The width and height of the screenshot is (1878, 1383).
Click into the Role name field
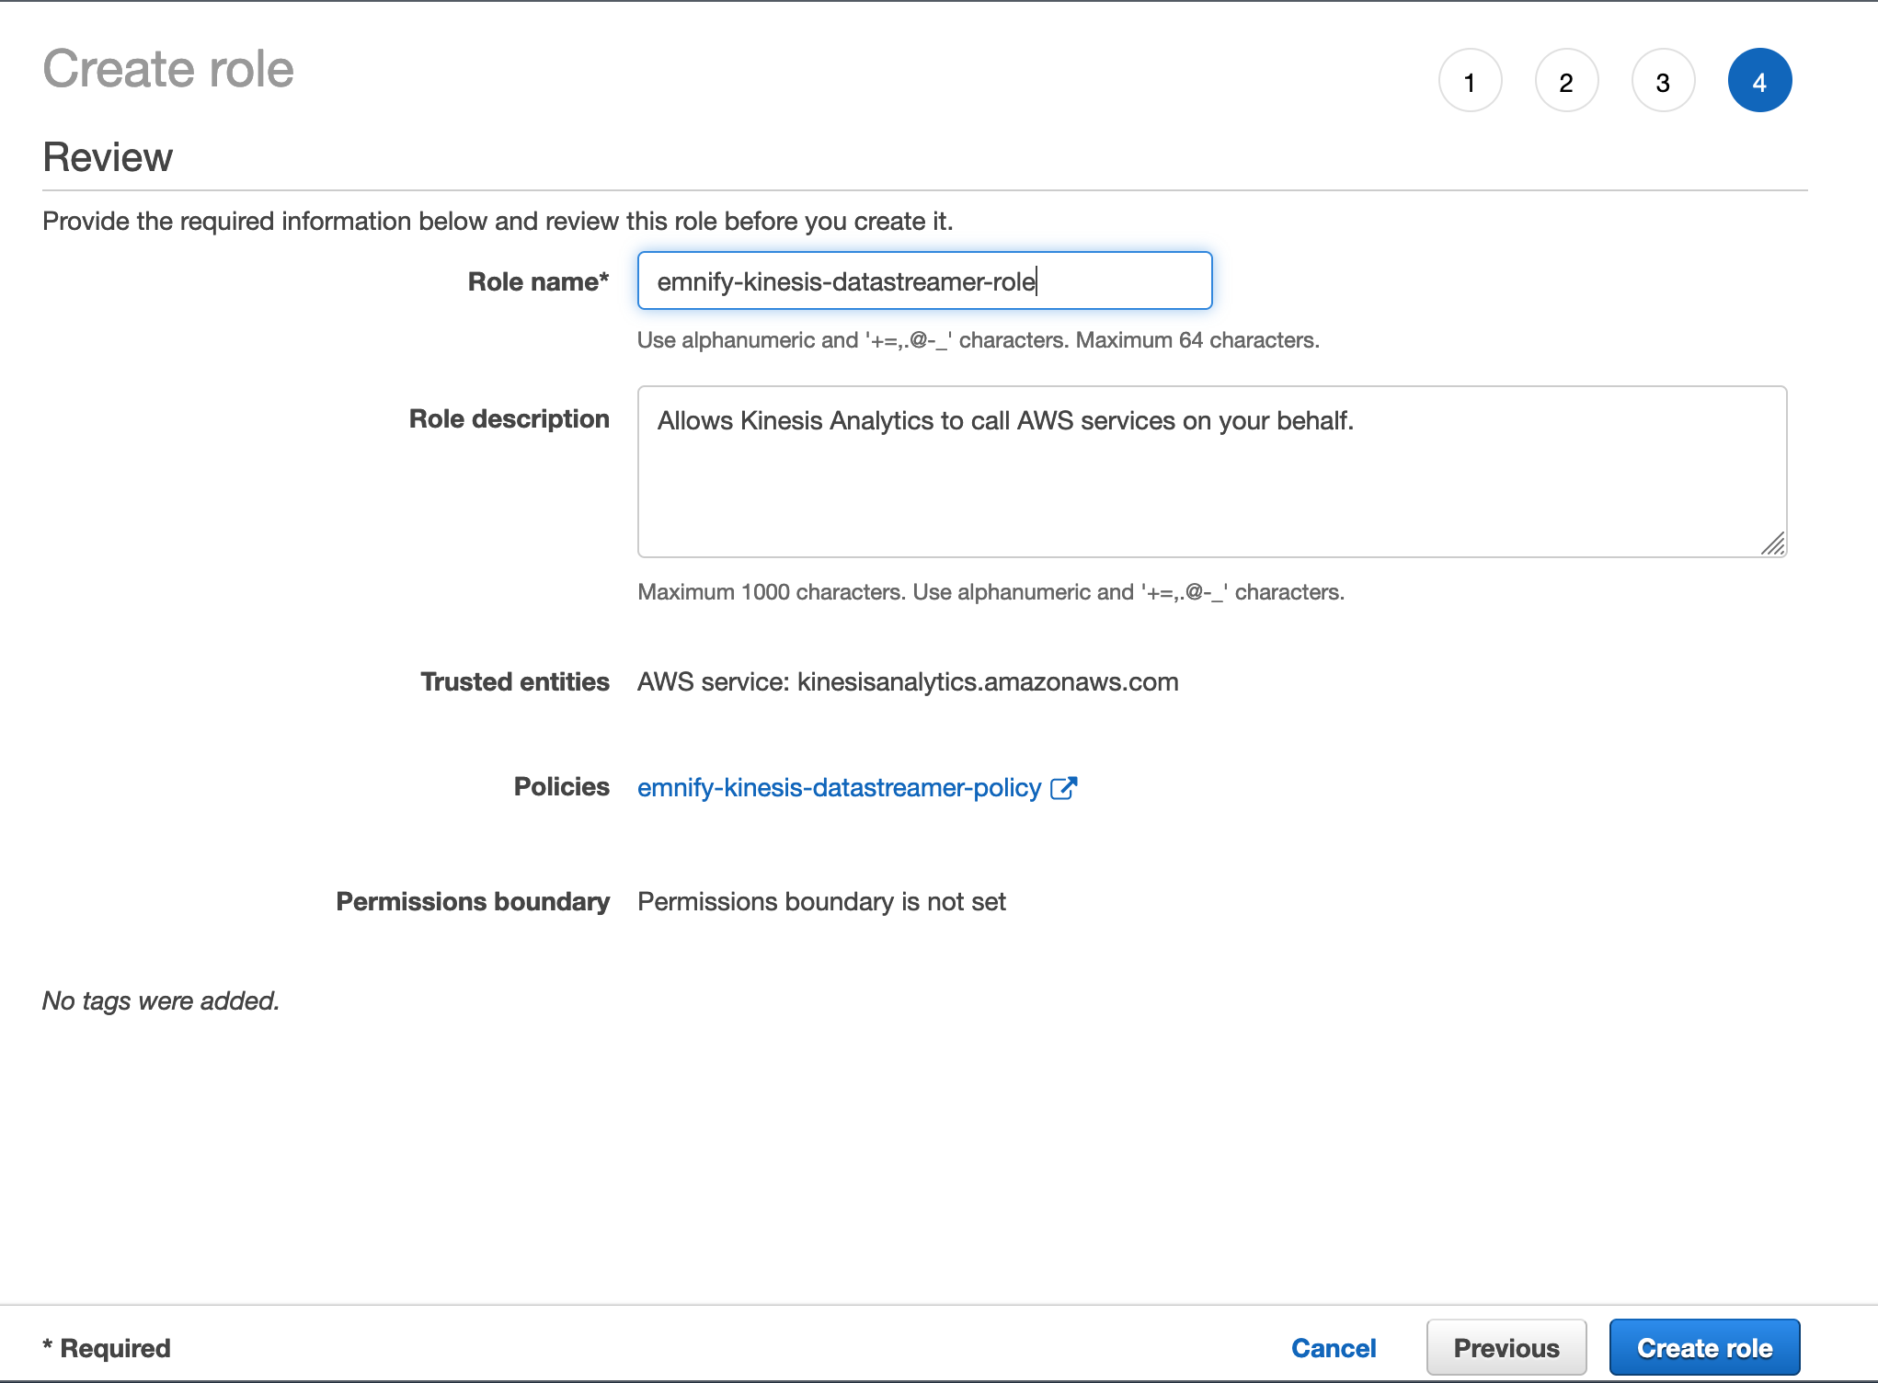[x=924, y=280]
